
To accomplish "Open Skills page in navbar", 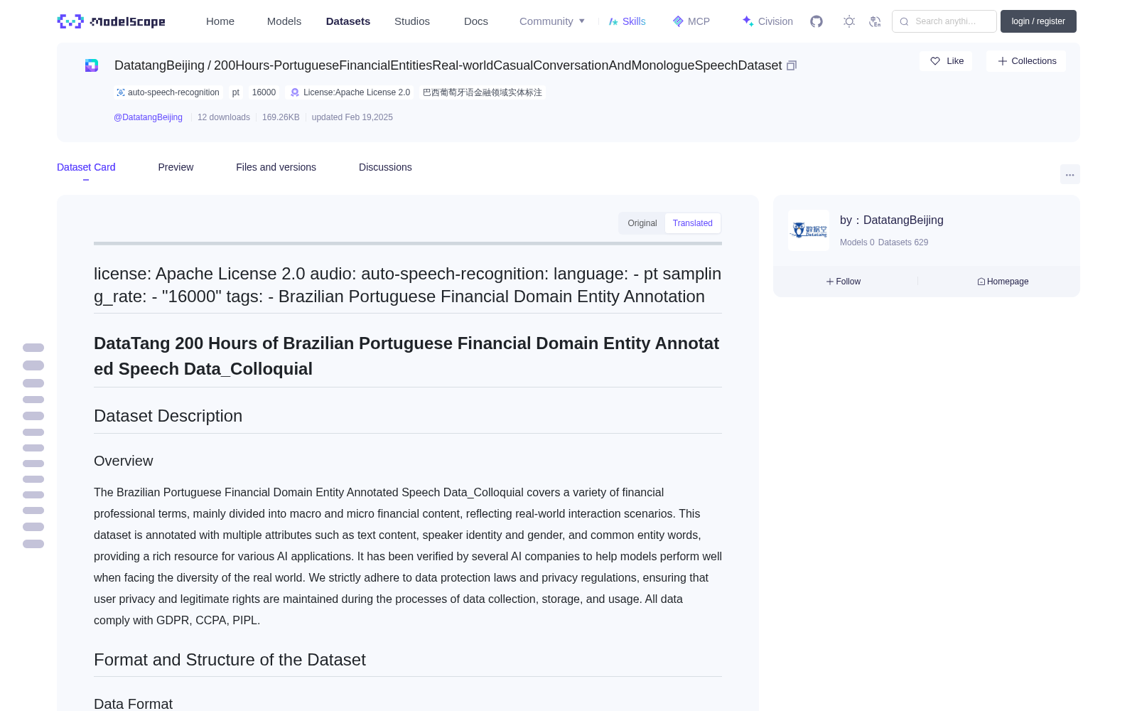I will tap(627, 21).
